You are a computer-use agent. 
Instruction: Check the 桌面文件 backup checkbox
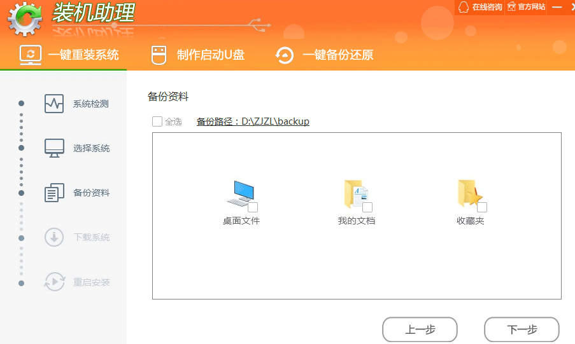pos(253,207)
